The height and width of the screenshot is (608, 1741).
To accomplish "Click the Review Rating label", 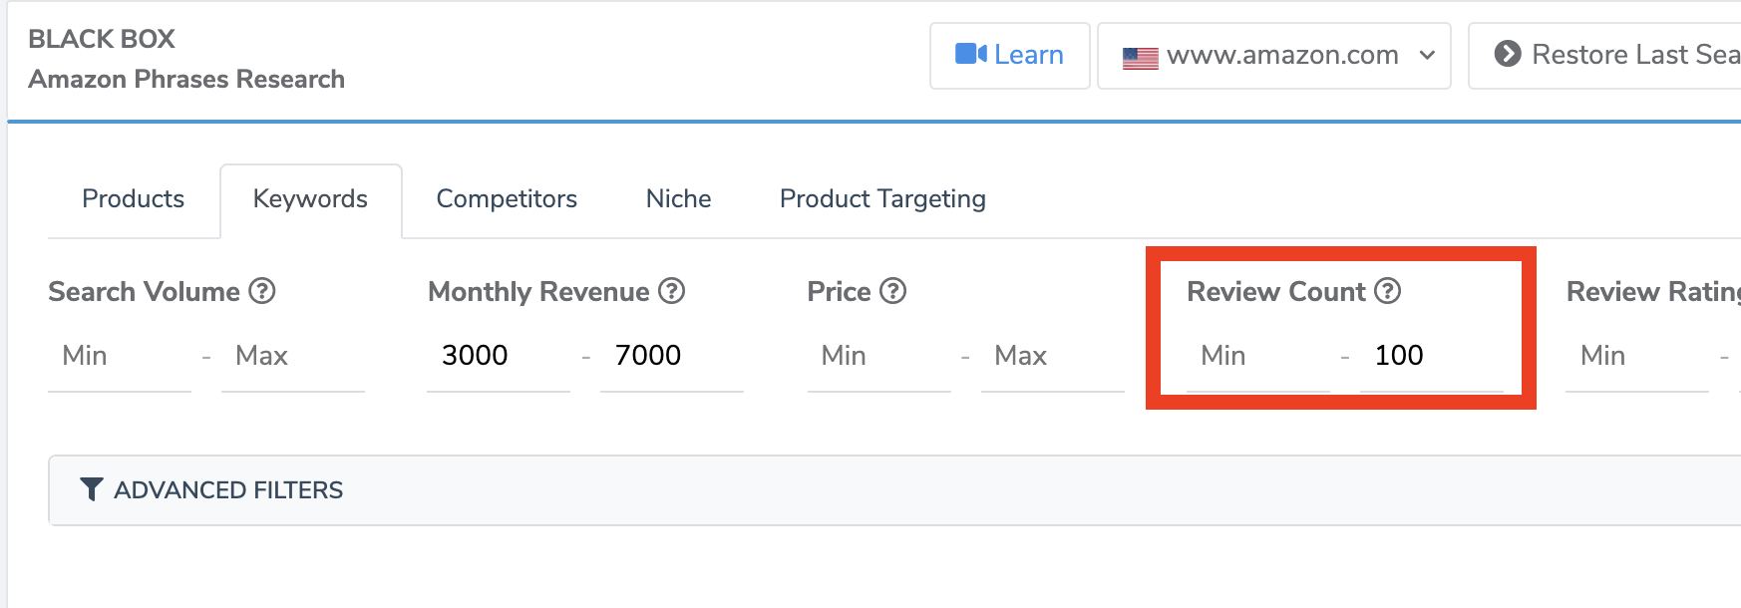I will [1653, 291].
